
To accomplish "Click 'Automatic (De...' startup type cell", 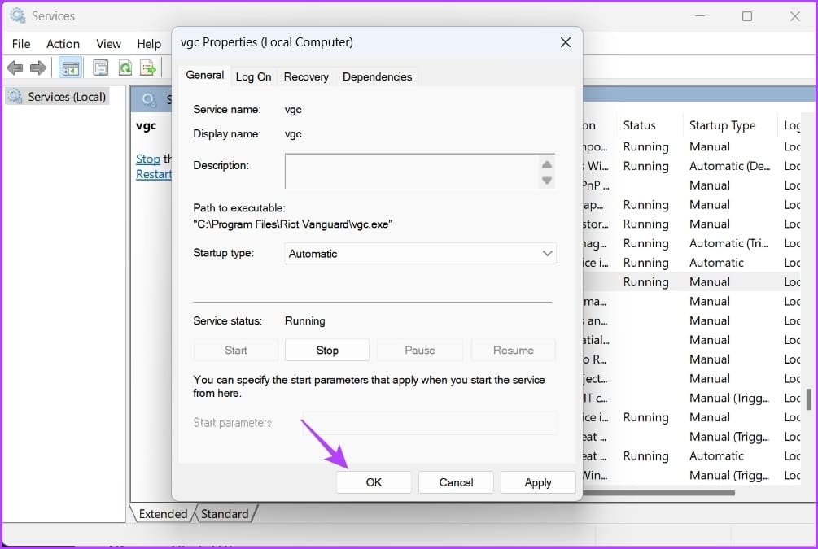I will tap(729, 166).
